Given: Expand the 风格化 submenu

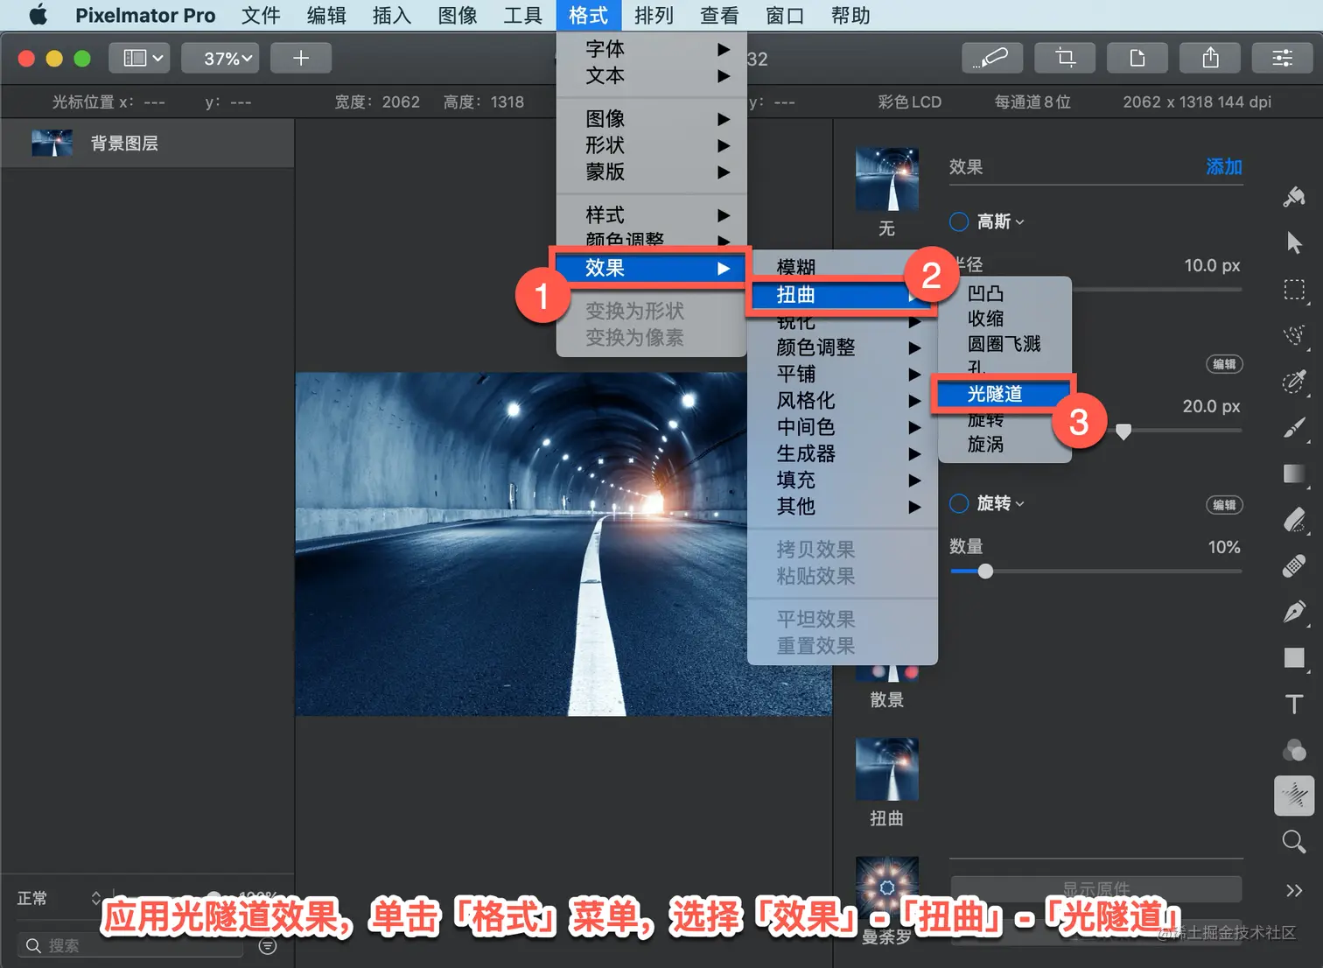Looking at the screenshot, I should click(843, 401).
